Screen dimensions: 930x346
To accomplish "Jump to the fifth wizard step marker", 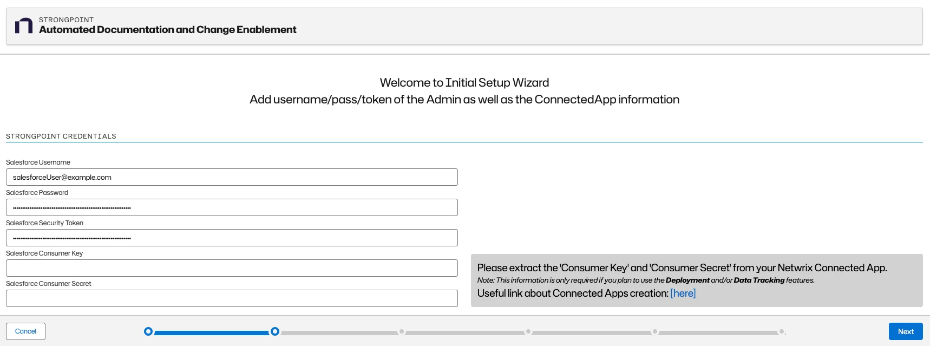I will tap(655, 331).
